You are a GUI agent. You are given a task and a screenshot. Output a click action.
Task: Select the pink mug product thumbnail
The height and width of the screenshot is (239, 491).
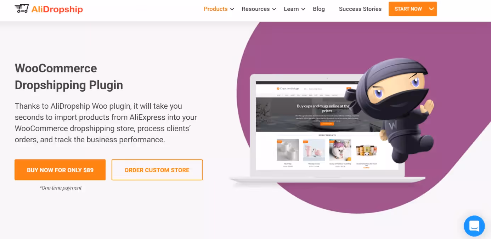(x=314, y=150)
